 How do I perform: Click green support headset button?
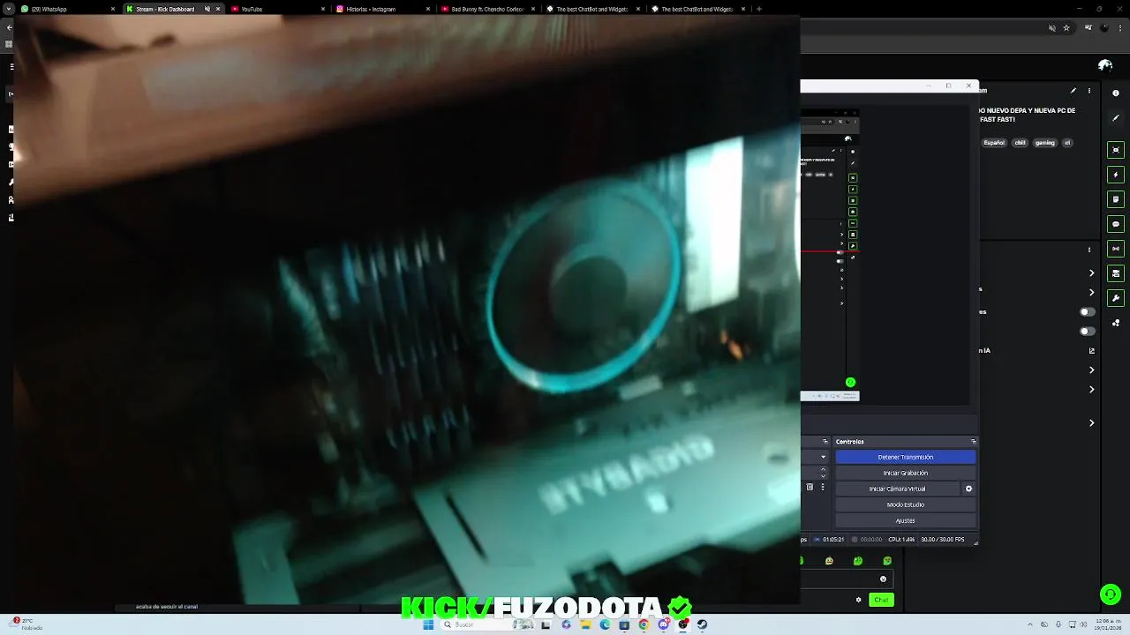tap(1110, 594)
